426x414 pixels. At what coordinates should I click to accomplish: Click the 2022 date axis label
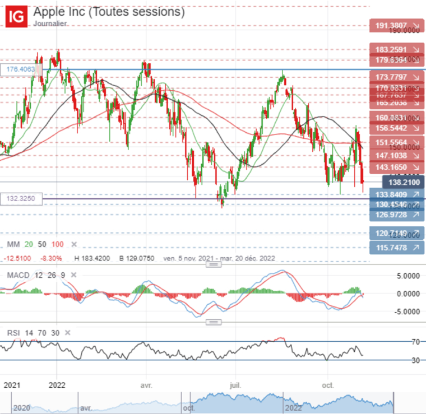[57, 385]
